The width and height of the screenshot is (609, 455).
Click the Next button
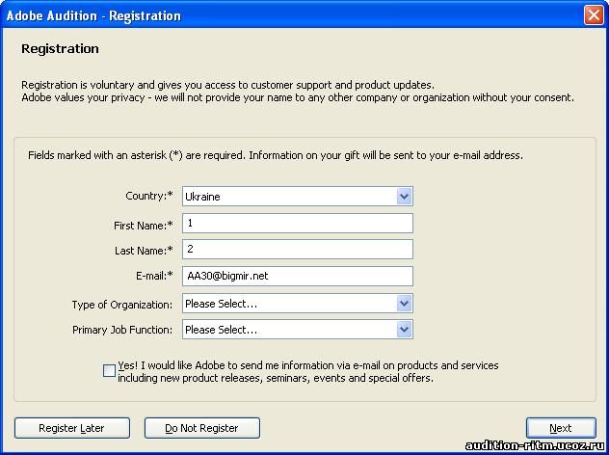(561, 428)
